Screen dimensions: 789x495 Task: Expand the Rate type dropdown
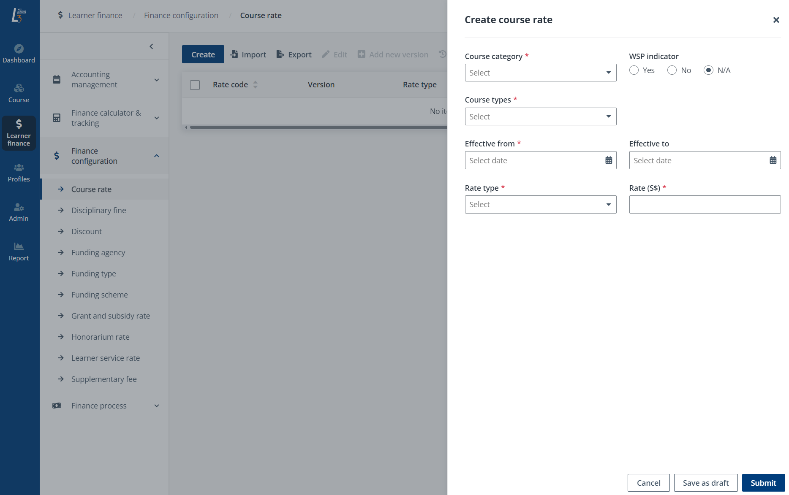click(x=540, y=204)
